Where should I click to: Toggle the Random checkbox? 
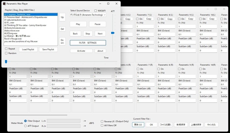(x=6, y=53)
